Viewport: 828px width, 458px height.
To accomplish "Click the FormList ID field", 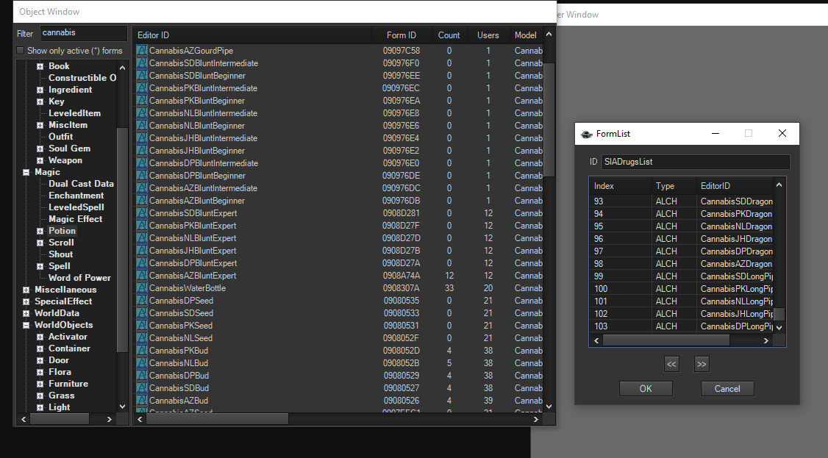I will point(696,162).
